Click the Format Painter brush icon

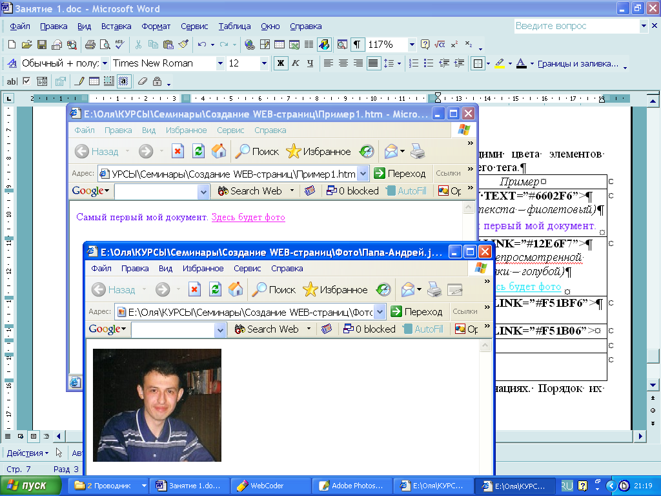pos(183,45)
